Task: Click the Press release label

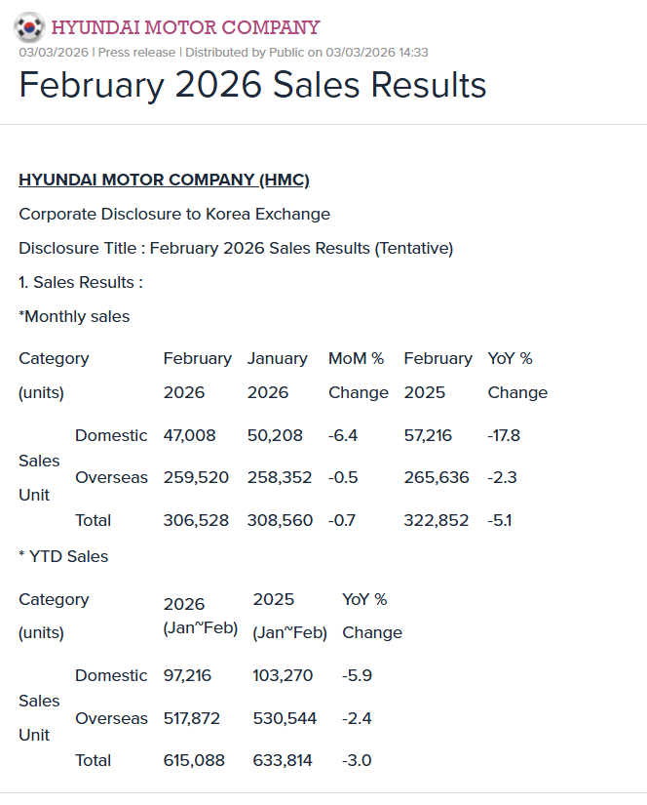Action: [137, 53]
